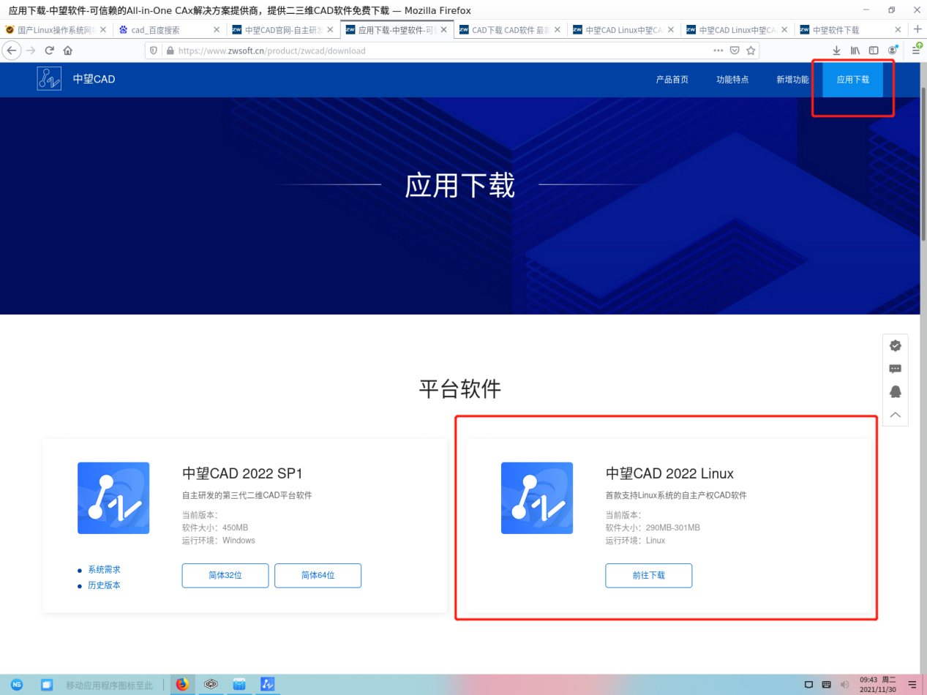Open the chat message icon in the floating sidebar
The width and height of the screenshot is (927, 695).
[895, 369]
